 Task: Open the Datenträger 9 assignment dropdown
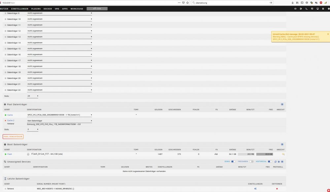(x=59, y=13)
